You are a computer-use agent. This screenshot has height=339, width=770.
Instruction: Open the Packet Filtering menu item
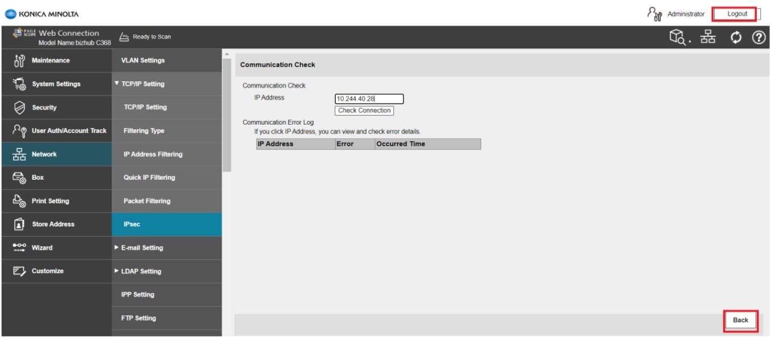[146, 201]
